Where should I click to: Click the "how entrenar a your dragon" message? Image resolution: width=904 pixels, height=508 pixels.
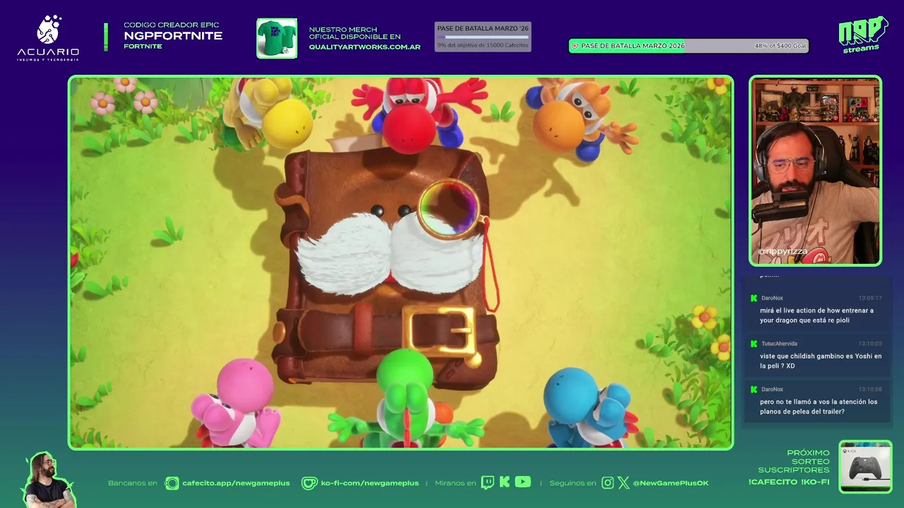pos(816,315)
